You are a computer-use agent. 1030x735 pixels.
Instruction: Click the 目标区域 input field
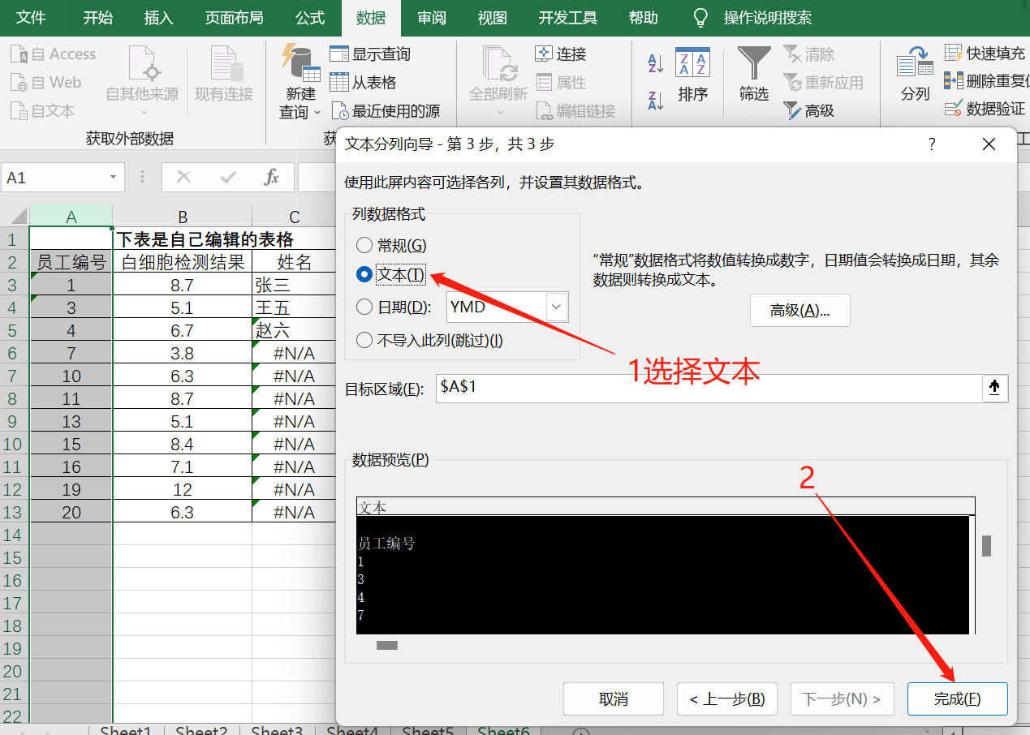(709, 388)
